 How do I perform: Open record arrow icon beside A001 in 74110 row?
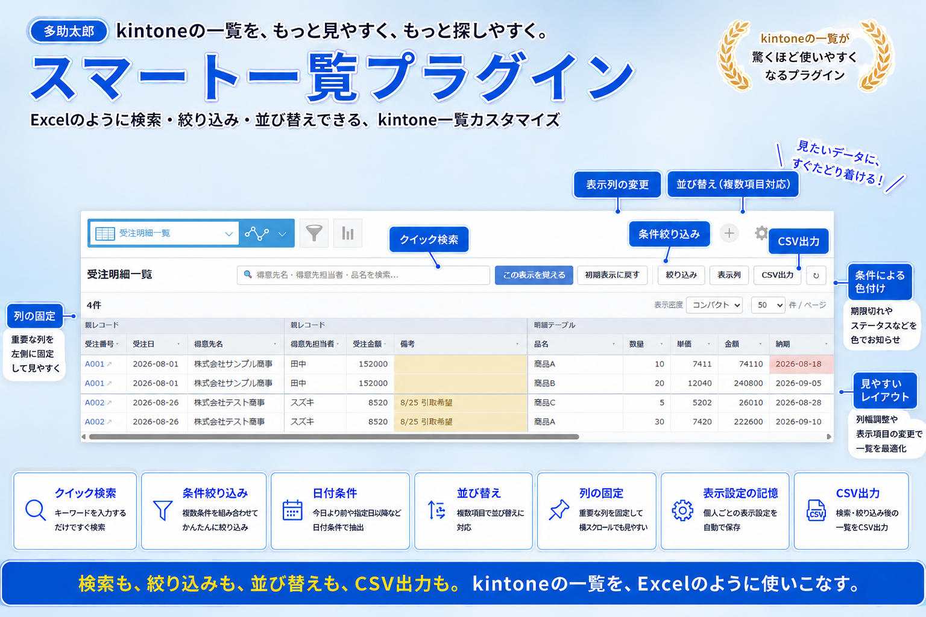point(109,364)
